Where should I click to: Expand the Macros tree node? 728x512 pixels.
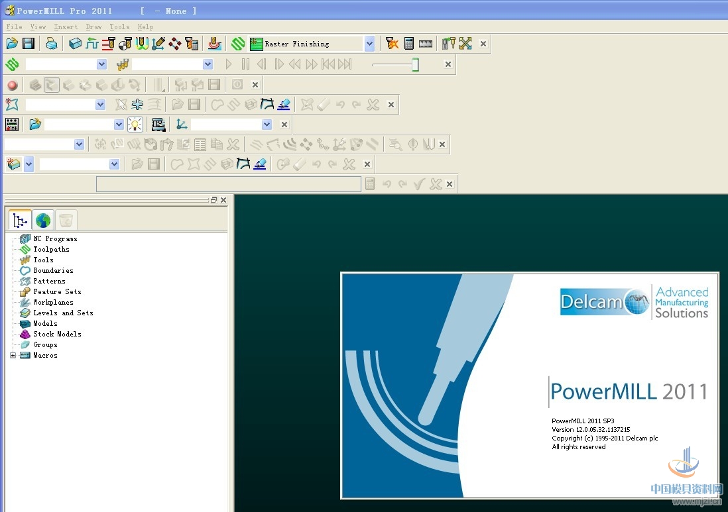[x=13, y=355]
